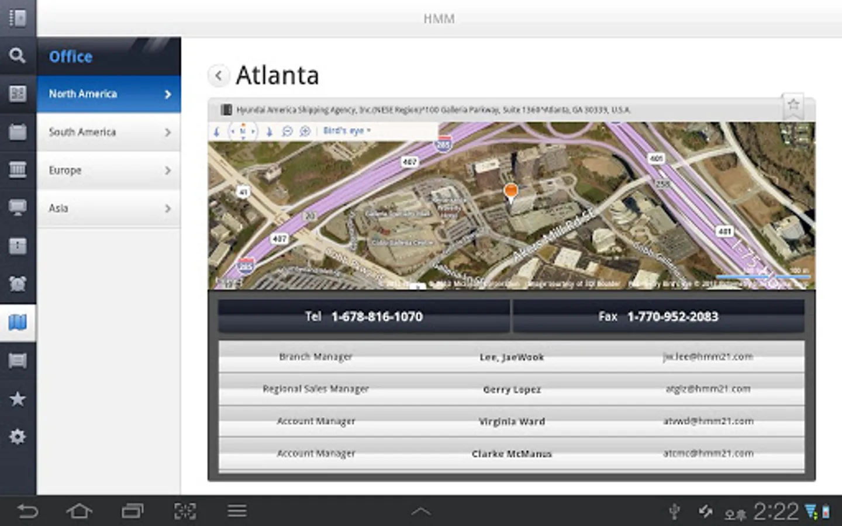Email jw.lee@hmm21.com

point(708,357)
